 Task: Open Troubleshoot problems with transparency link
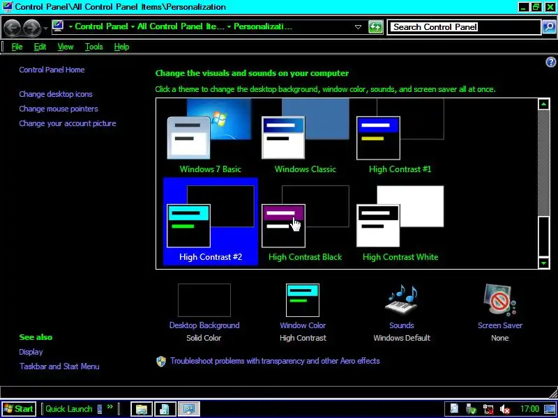(275, 361)
